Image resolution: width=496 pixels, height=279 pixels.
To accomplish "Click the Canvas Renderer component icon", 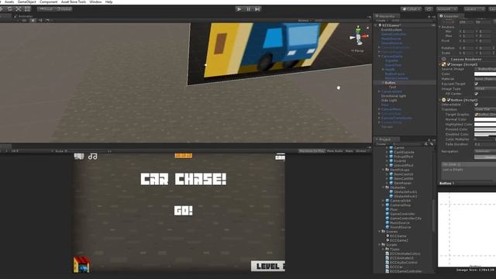I will coord(444,59).
